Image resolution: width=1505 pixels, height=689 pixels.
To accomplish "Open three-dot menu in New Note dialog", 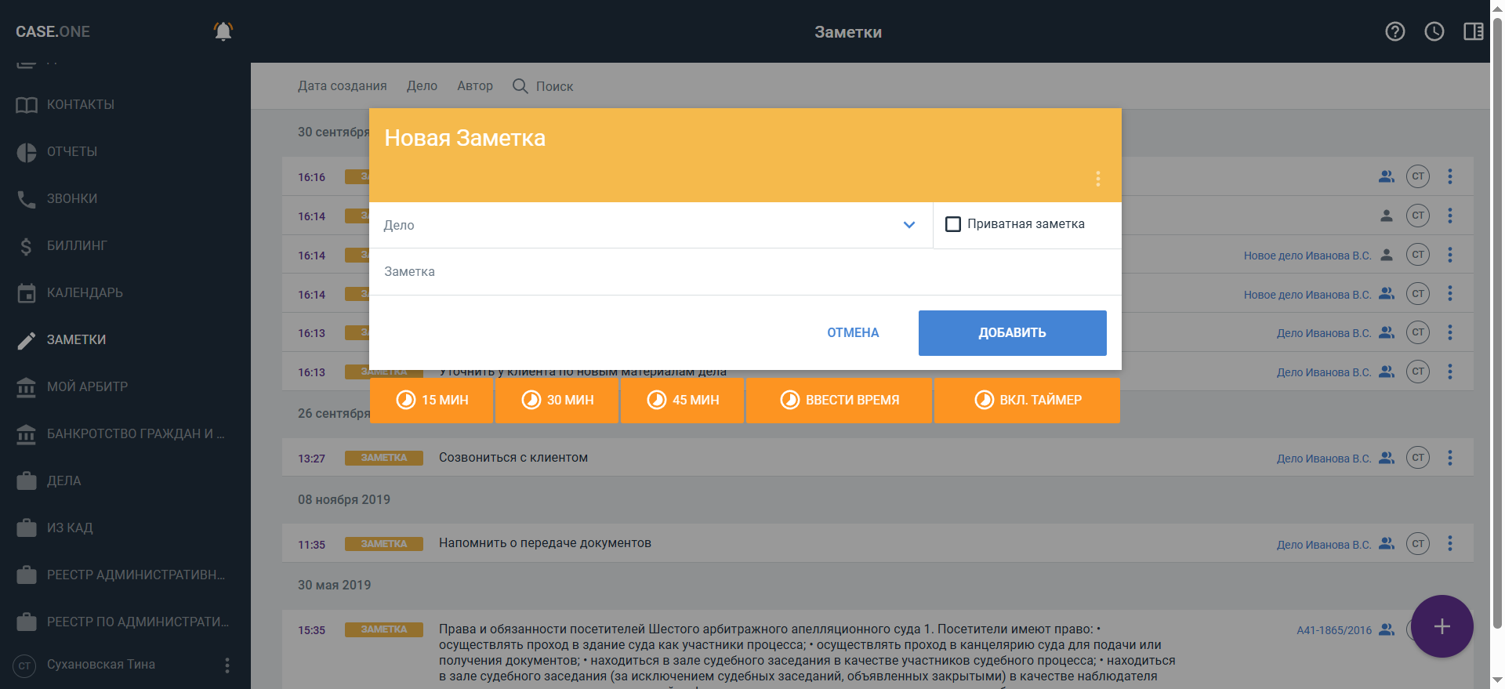I will click(x=1098, y=179).
